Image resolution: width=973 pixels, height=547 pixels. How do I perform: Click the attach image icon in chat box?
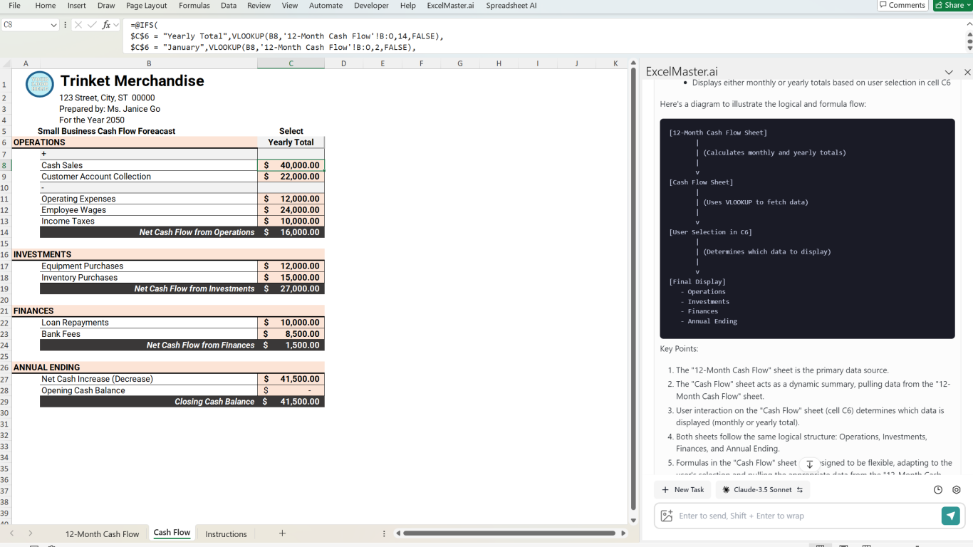tap(667, 516)
